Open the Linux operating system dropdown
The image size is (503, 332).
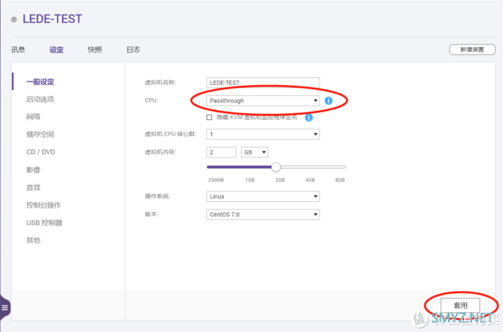coord(263,196)
